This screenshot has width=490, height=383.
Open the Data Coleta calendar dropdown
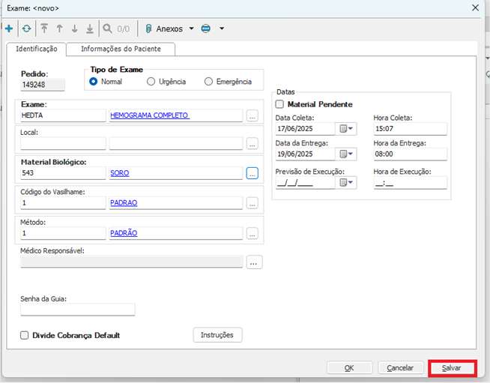(x=347, y=129)
